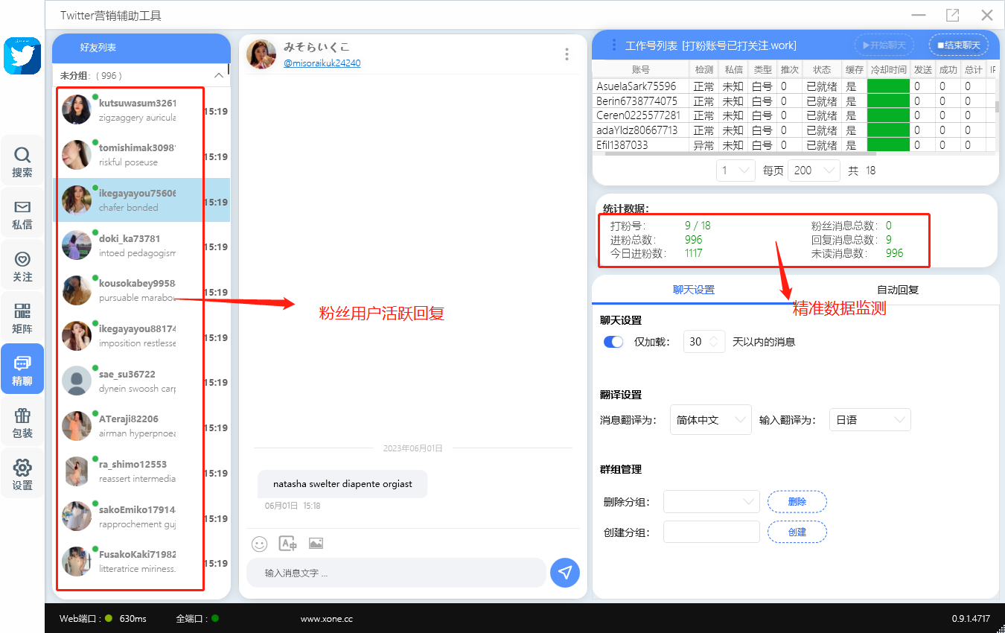The width and height of the screenshot is (1005, 633).
Task: Click the 结束聊天 button
Action: tap(959, 45)
